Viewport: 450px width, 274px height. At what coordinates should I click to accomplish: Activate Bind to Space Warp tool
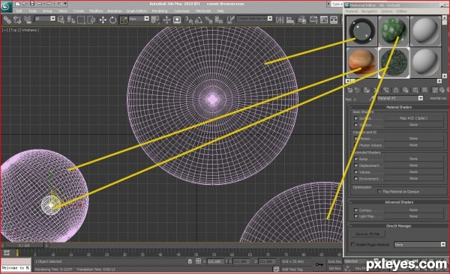coord(28,19)
